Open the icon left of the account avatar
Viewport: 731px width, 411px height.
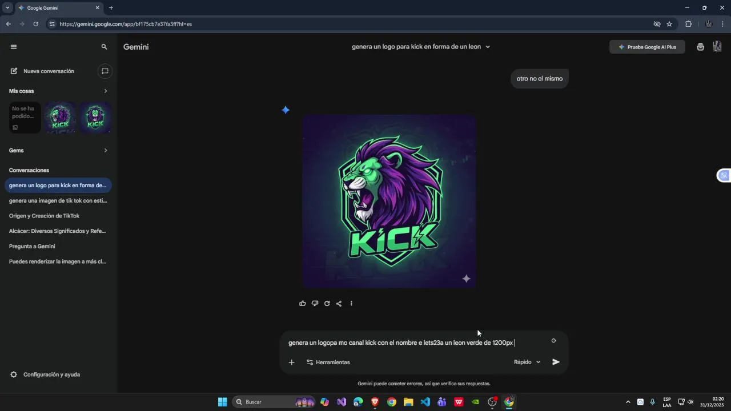coord(700,47)
